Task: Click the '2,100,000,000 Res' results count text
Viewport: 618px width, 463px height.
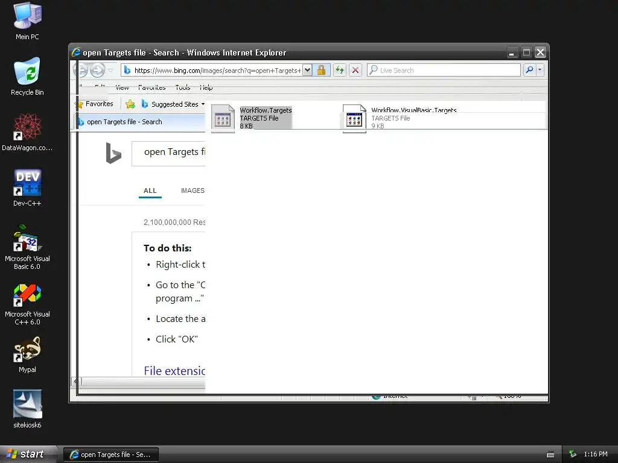Action: 174,222
